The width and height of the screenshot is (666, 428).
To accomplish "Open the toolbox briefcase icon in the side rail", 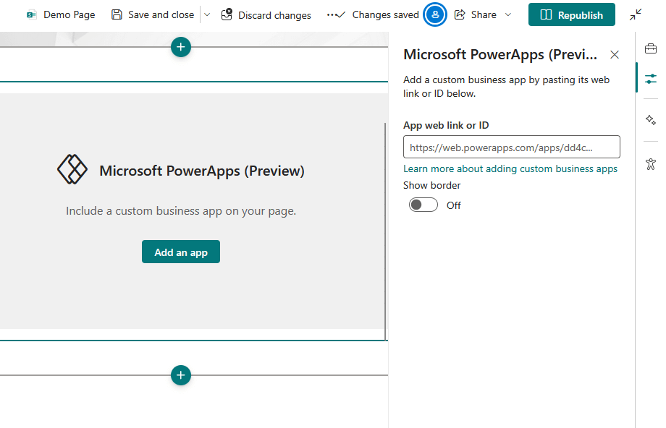I will pyautogui.click(x=650, y=48).
